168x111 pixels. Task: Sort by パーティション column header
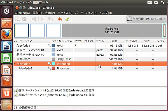[x=32, y=41]
